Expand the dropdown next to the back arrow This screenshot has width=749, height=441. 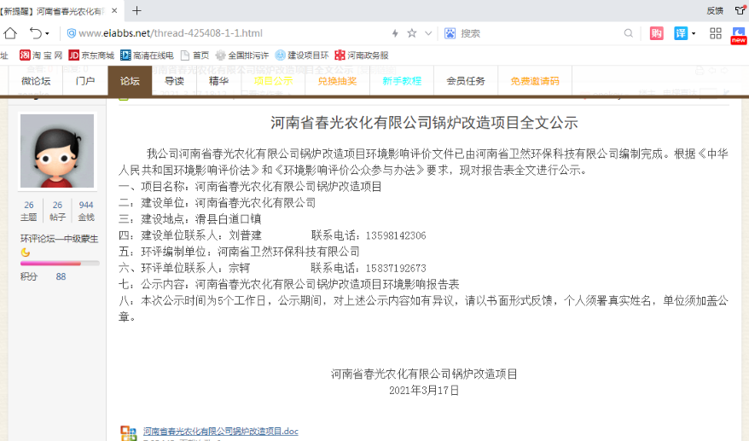point(47,33)
